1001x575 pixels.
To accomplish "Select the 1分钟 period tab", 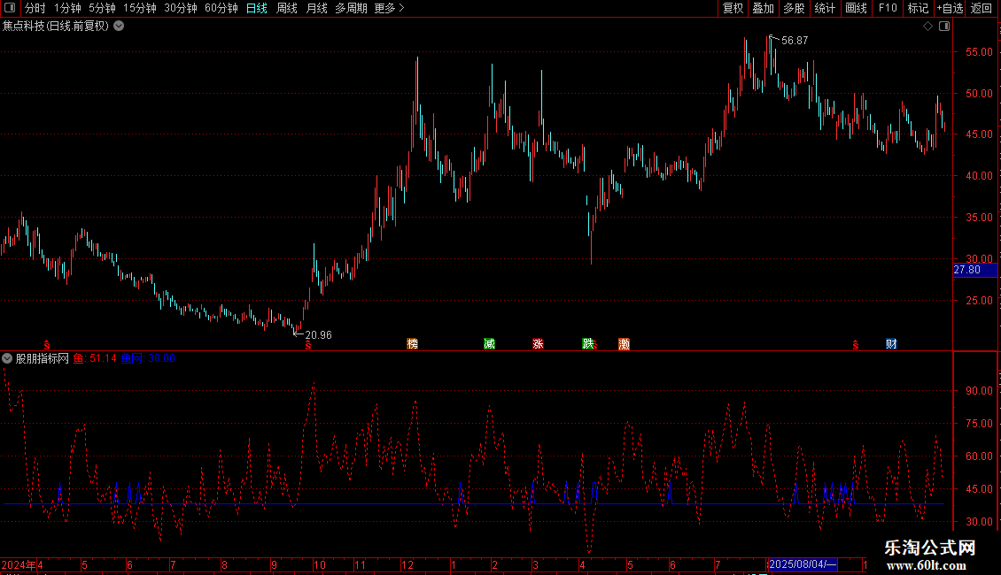I will click(x=67, y=8).
